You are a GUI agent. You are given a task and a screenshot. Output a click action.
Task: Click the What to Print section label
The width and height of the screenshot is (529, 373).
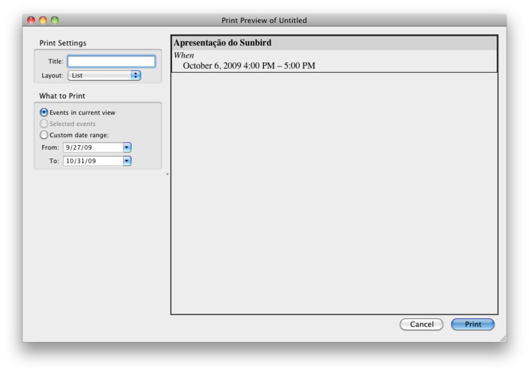[x=62, y=96]
